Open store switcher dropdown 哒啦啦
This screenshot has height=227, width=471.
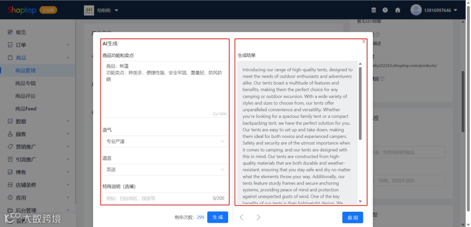click(116, 10)
